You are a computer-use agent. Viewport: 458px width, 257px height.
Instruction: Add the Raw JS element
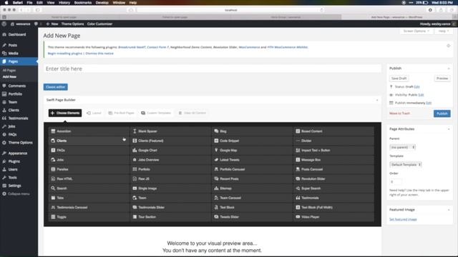(x=170, y=179)
